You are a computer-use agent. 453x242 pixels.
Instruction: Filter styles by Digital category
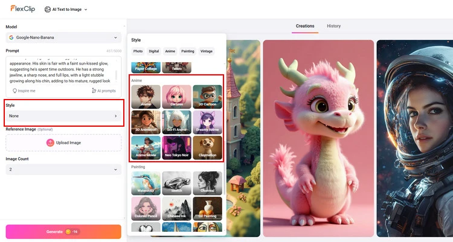coord(154,51)
